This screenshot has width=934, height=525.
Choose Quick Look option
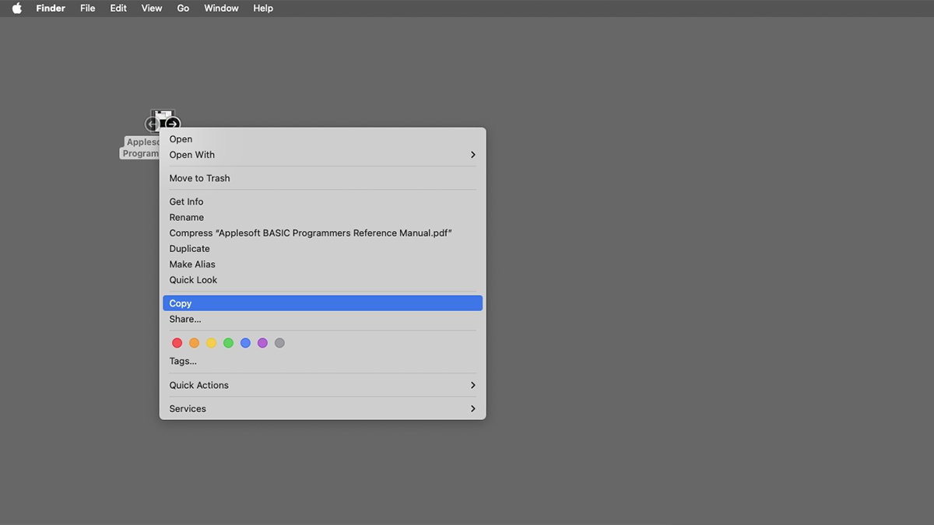pyautogui.click(x=322, y=279)
